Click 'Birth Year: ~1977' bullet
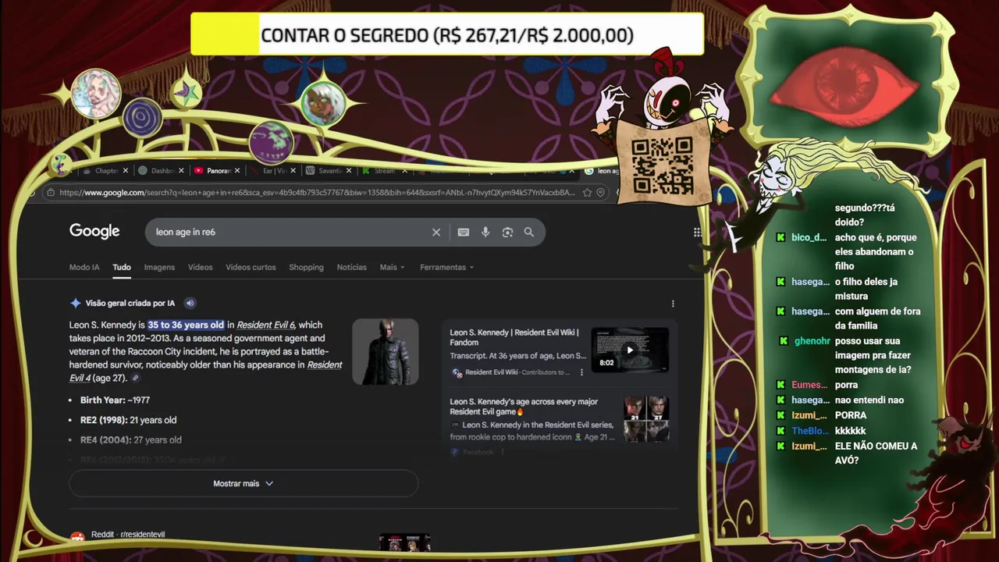 115,400
